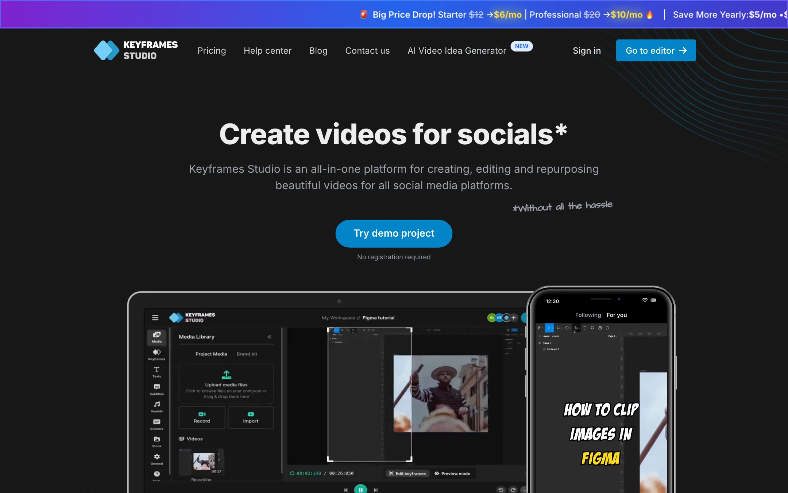Click the Upload media files area
This screenshot has width=788, height=493.
pyautogui.click(x=226, y=384)
